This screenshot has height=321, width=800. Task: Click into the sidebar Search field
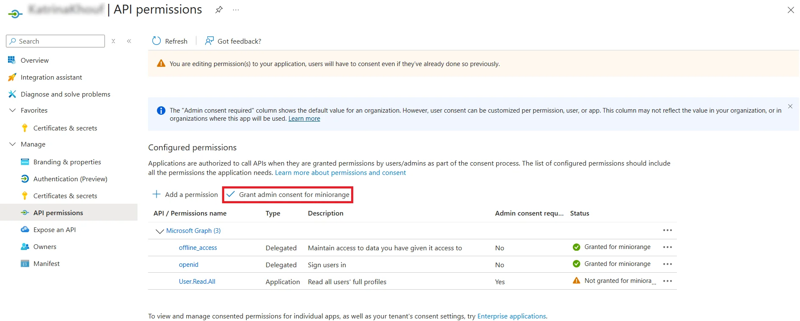(x=55, y=41)
